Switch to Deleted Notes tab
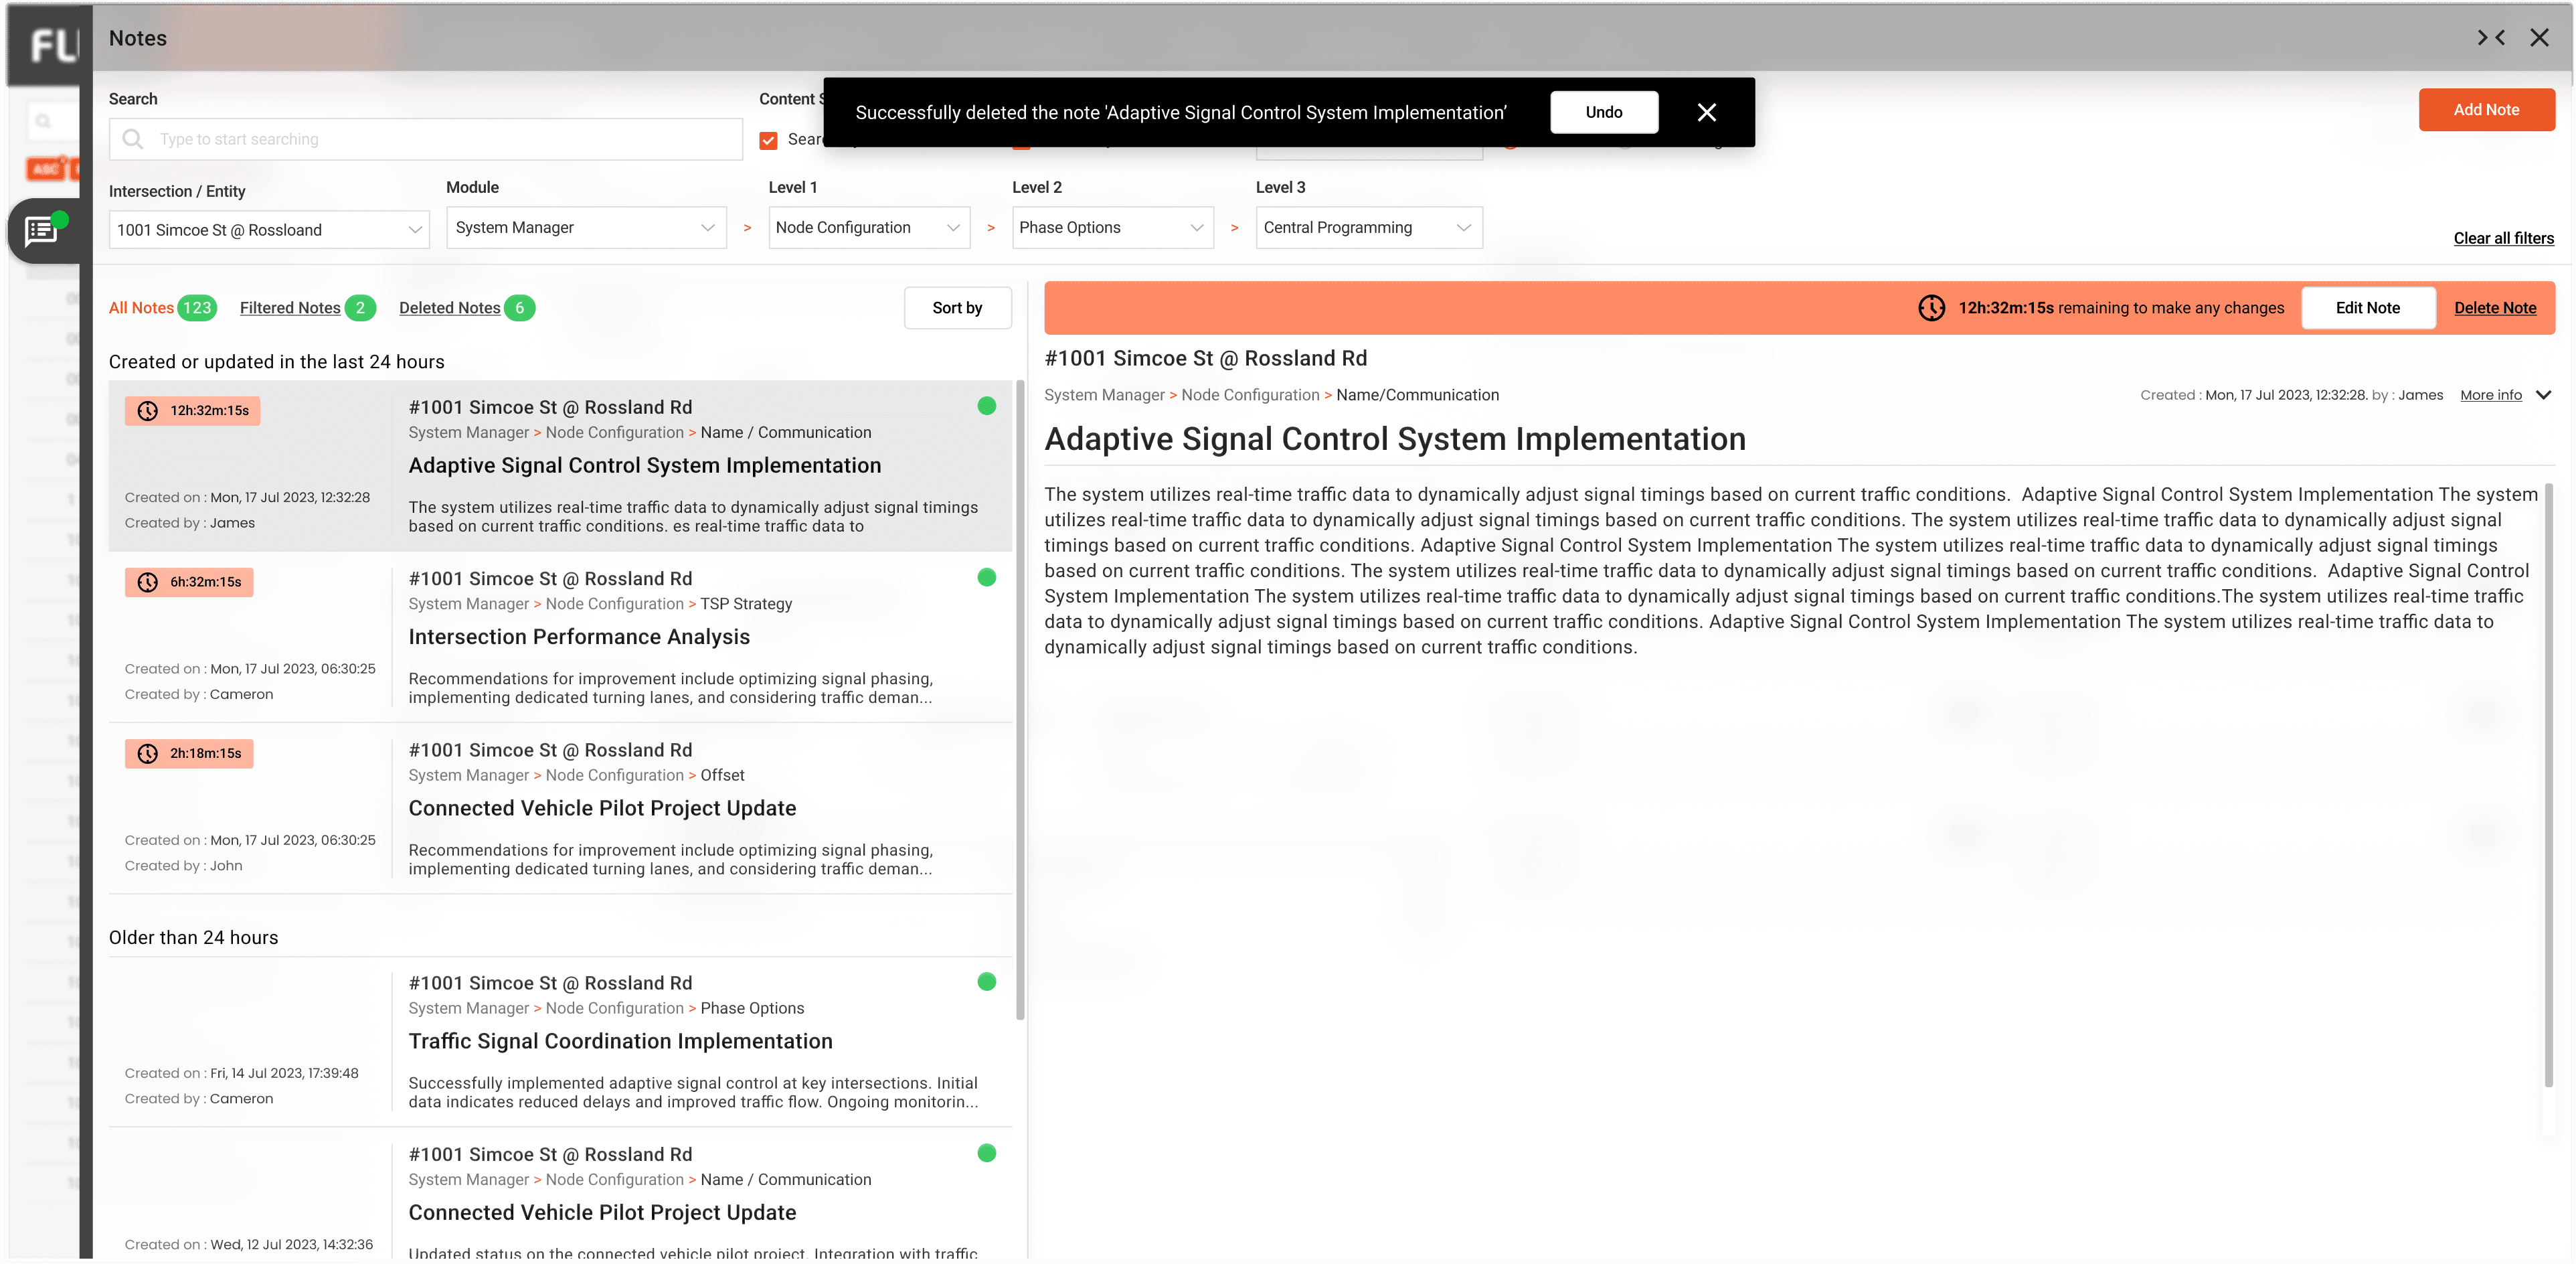Image resolution: width=2576 pixels, height=1264 pixels. tap(449, 308)
